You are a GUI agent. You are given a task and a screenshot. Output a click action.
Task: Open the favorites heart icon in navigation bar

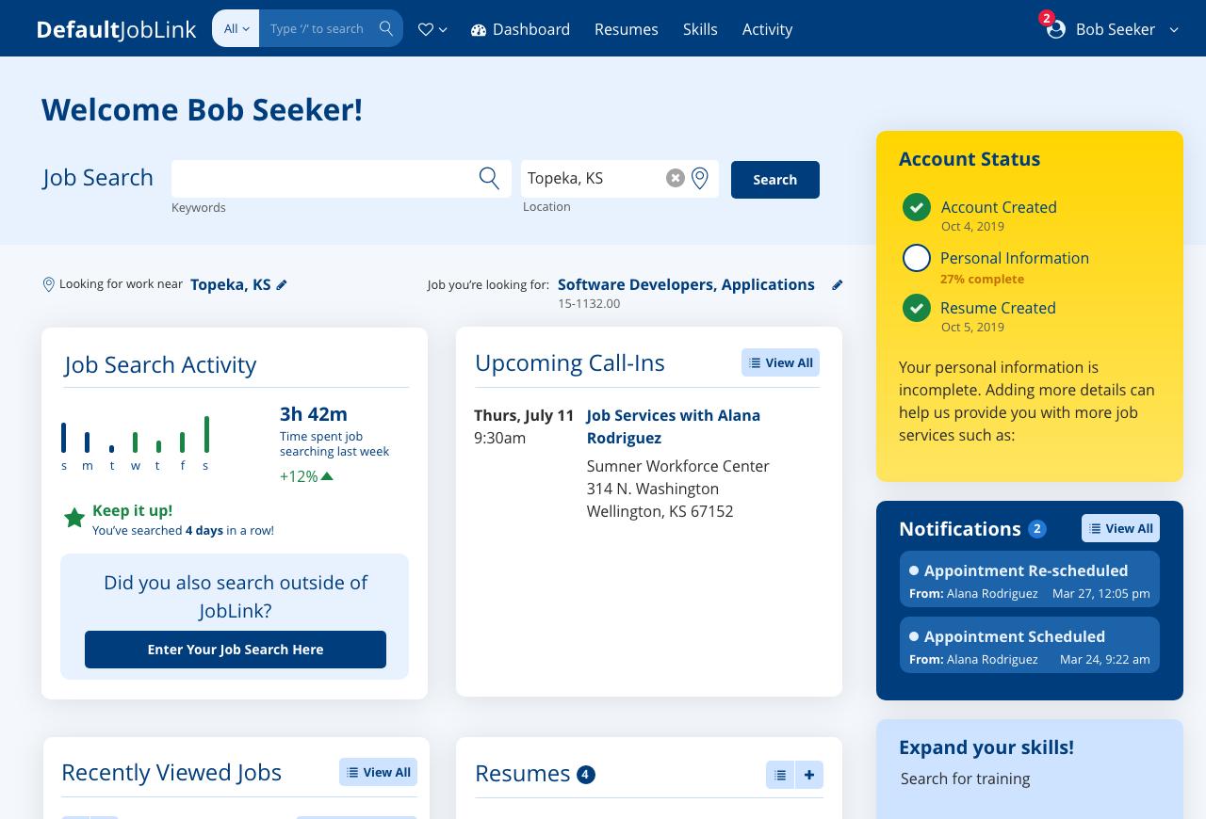pos(426,28)
